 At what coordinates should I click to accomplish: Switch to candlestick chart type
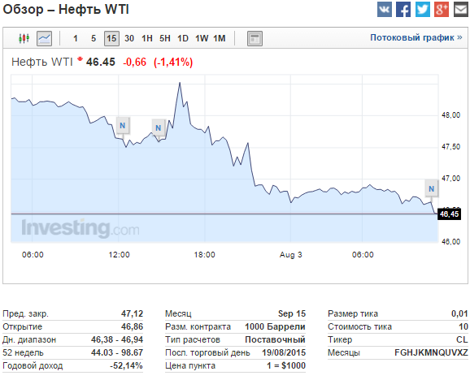point(24,38)
